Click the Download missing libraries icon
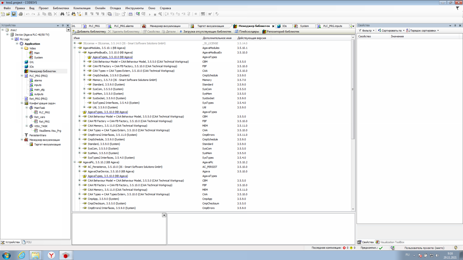463x260 pixels. tap(181, 32)
